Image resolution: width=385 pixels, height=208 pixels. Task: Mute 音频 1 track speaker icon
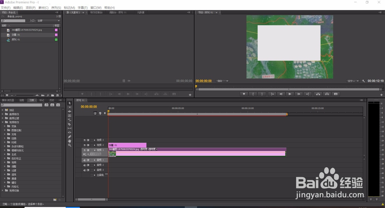(84, 160)
